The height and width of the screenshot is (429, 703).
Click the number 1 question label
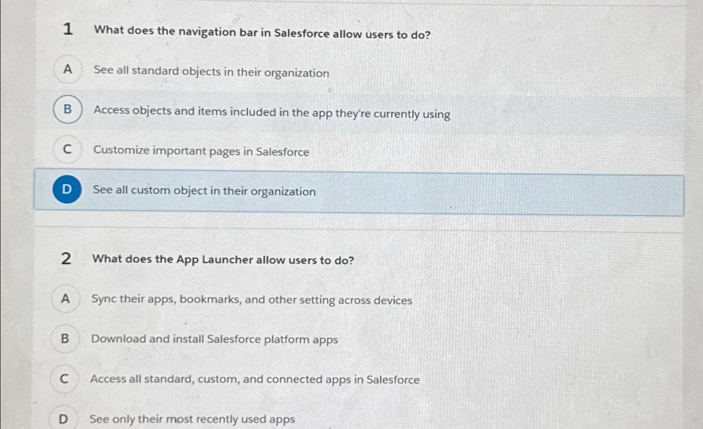coord(68,31)
